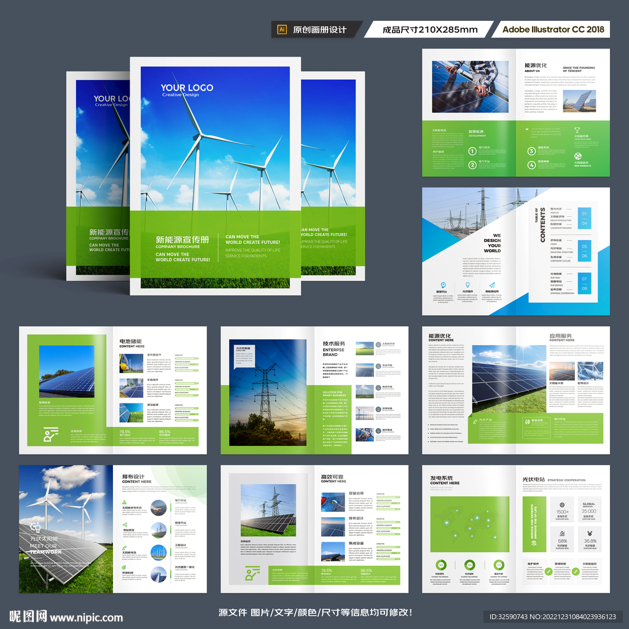Click the blue 07-08 contents box
The width and height of the screenshot is (629, 629).
[584, 283]
